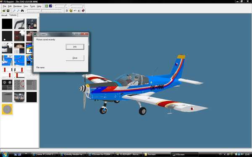
Task: Select the grey tire tread texture thumbnail
Action: click(31, 85)
